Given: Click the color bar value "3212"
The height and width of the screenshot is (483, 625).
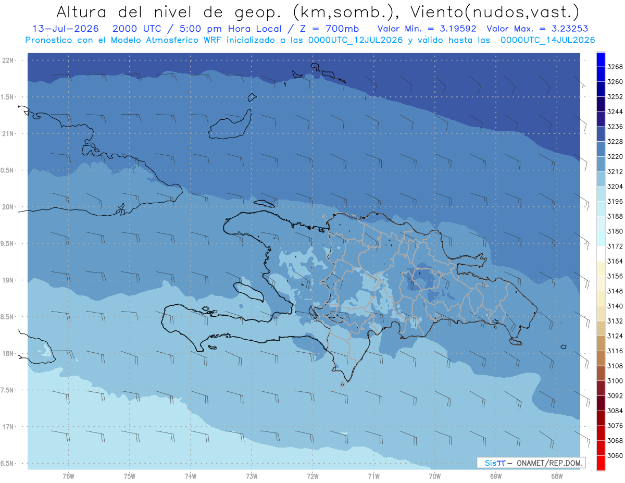Looking at the screenshot, I should tap(615, 171).
